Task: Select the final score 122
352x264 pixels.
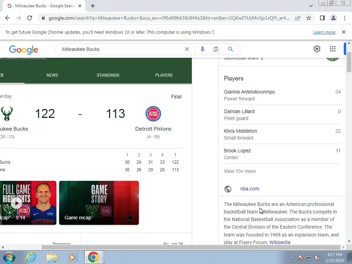Action: click(x=45, y=113)
